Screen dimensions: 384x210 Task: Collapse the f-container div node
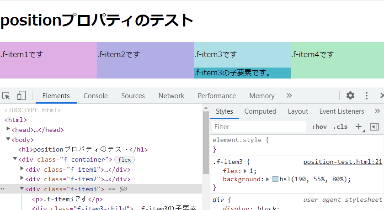[15, 159]
